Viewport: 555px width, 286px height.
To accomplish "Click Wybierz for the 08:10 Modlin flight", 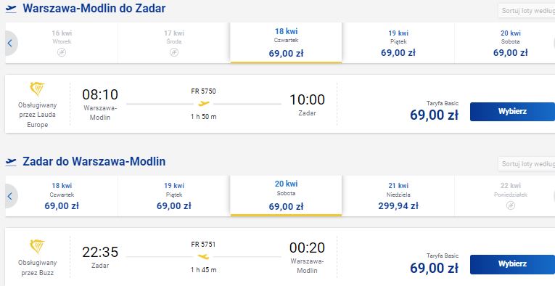I will (x=512, y=112).
